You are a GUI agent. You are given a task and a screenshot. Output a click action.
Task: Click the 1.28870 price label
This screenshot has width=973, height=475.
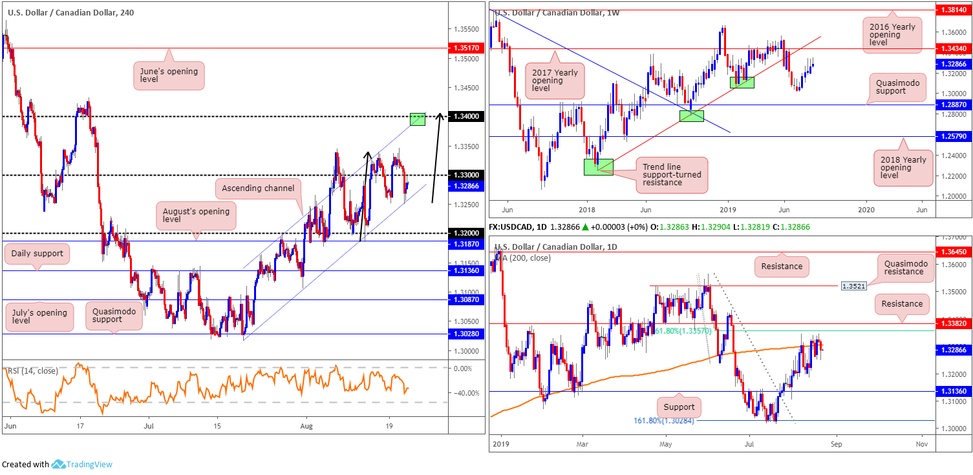[954, 104]
